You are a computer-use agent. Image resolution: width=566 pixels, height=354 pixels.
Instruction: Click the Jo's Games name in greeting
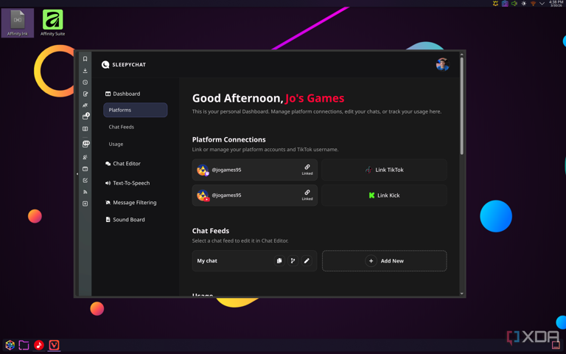tap(315, 98)
